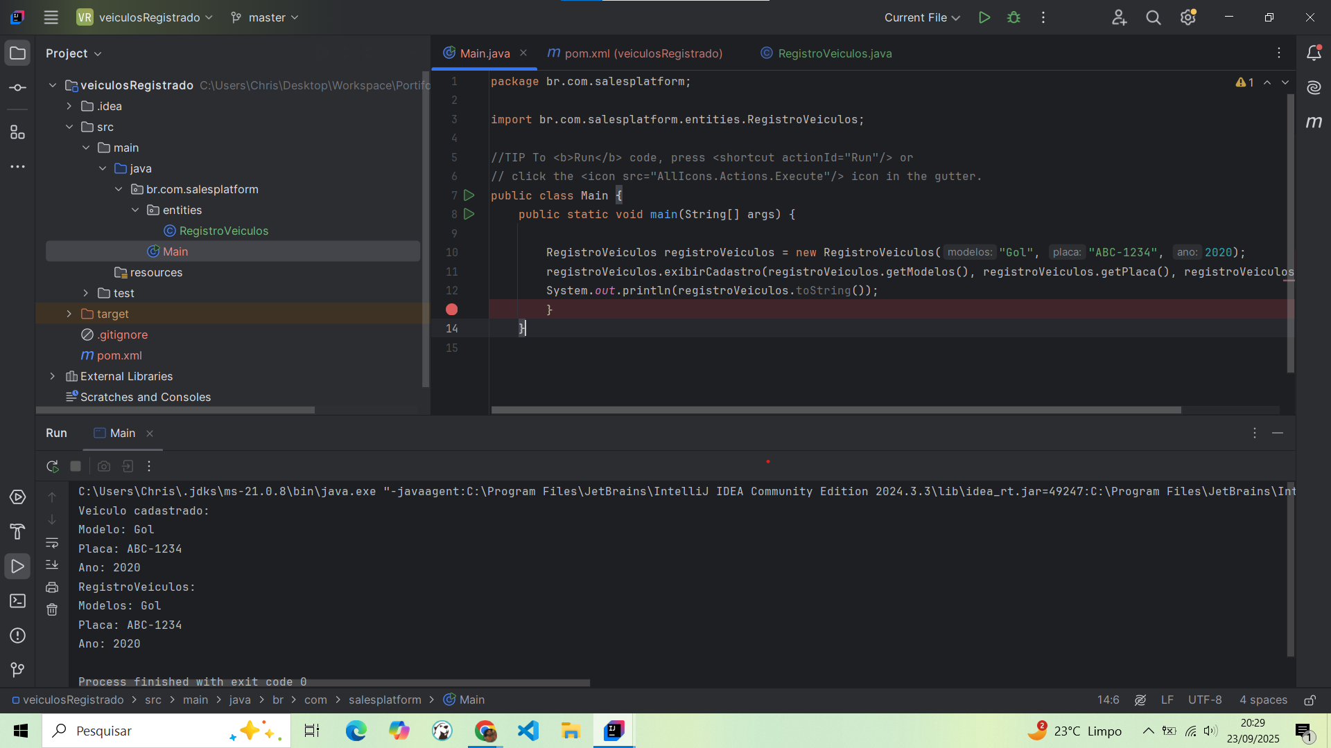Rerun Main in the Run panel

coord(52,466)
